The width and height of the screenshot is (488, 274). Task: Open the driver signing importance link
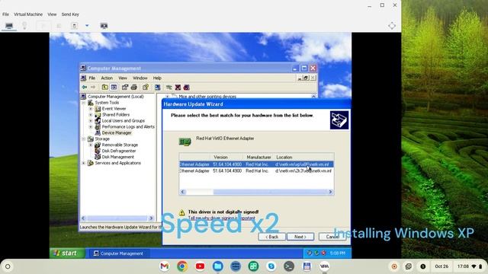(222, 218)
